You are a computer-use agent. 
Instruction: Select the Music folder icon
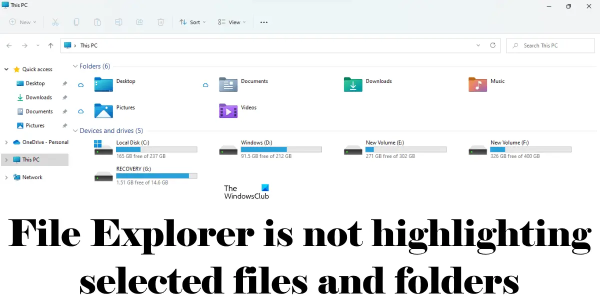pos(477,84)
